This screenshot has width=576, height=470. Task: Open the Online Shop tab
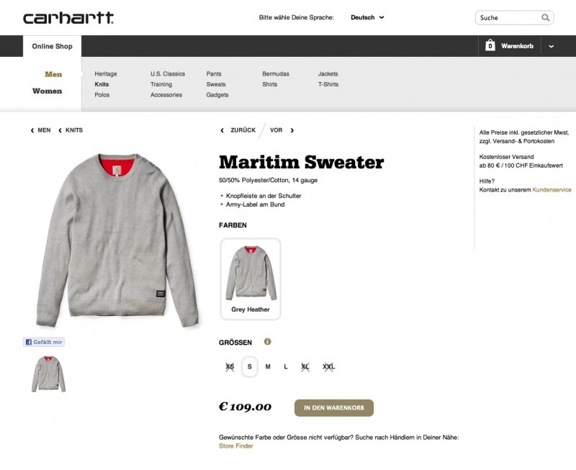click(x=52, y=46)
